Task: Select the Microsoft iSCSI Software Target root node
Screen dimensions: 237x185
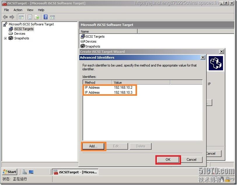Action: (31, 24)
